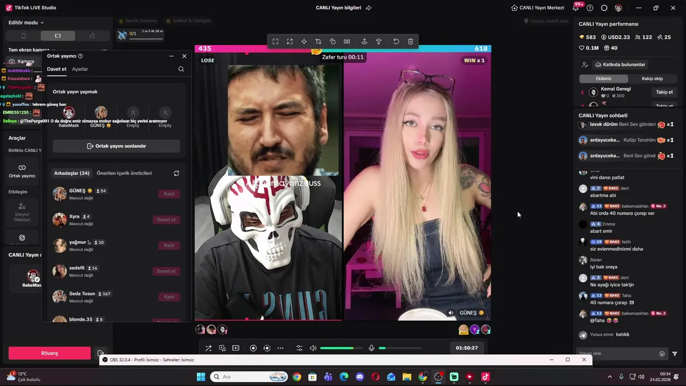Switch to Önerilen içerik üreticileri tab

(x=124, y=173)
